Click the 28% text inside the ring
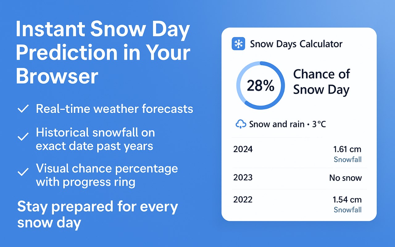Viewport: 395px width, 247px height. click(261, 86)
